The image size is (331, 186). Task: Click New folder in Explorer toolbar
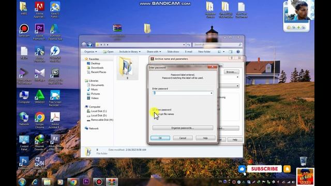[x=204, y=52]
